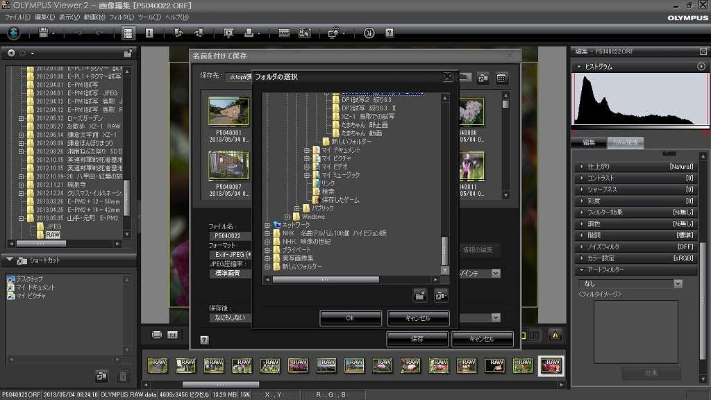Viewport: 711px width, 400px height.
Task: Click the image information (i) toolbar icon
Action: pyautogui.click(x=149, y=33)
